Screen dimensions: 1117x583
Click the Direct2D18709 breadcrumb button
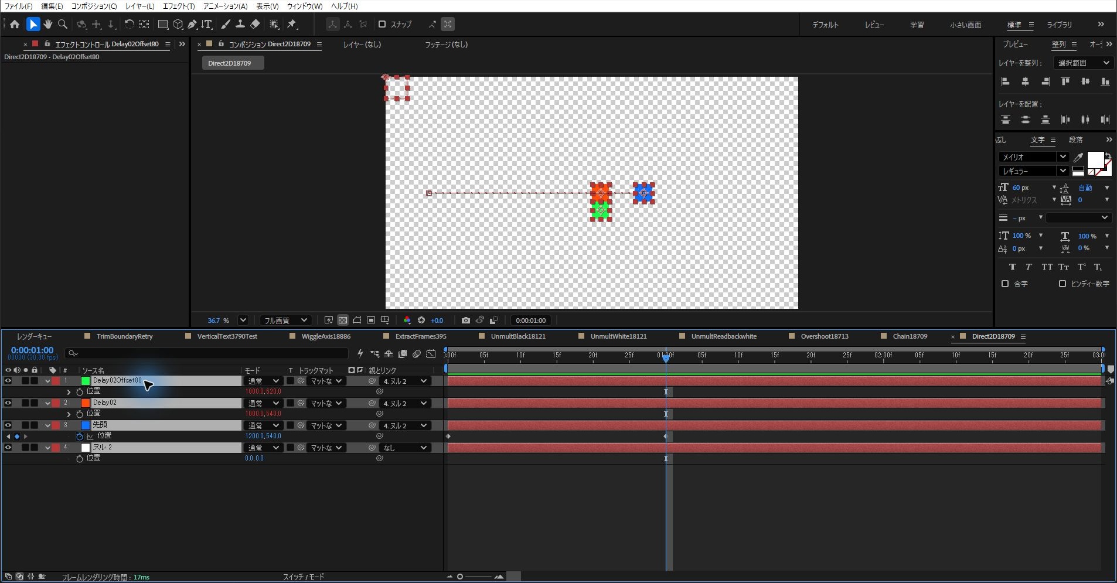click(x=233, y=63)
